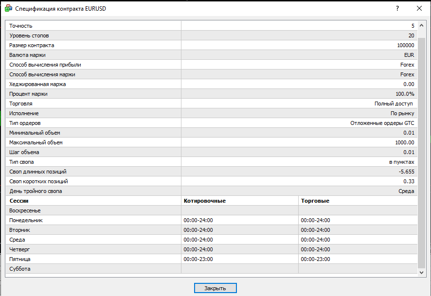The width and height of the screenshot is (431, 296).
Task: Click scrollbar down arrow
Action: (421, 272)
